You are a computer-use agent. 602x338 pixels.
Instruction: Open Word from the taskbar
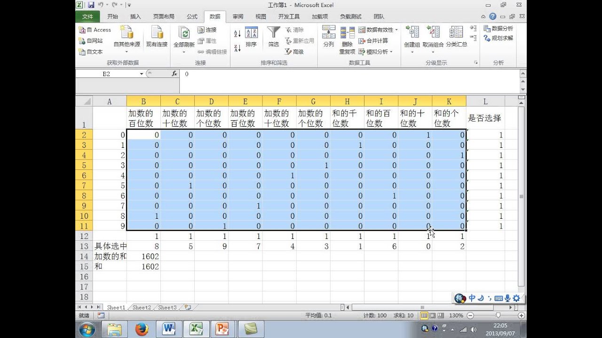coord(169,330)
